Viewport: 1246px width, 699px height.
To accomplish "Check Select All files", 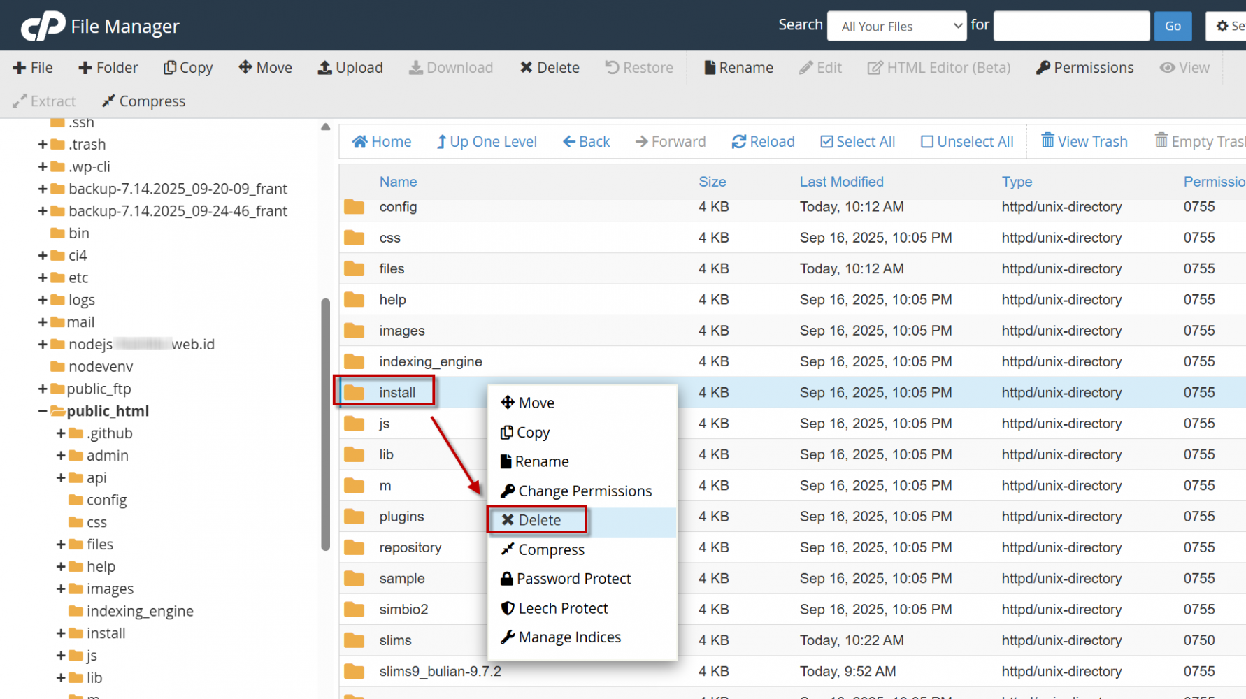I will coord(857,142).
